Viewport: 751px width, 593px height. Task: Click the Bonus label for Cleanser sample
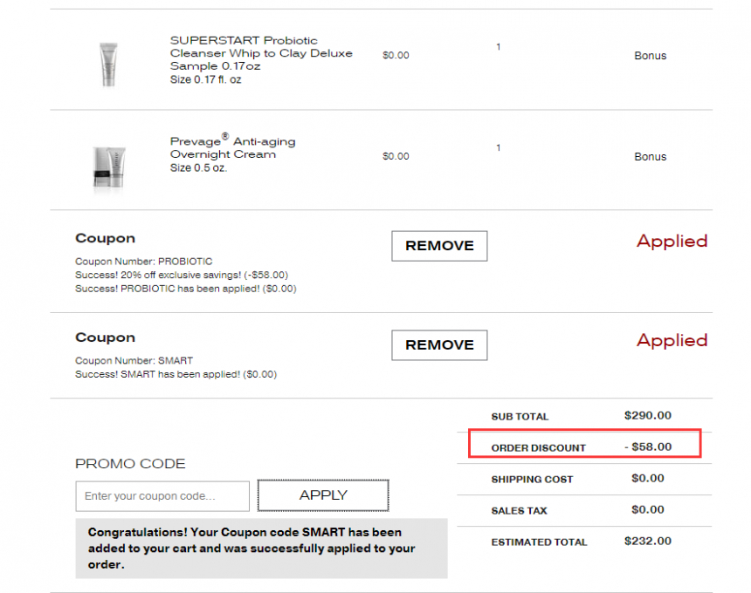650,56
